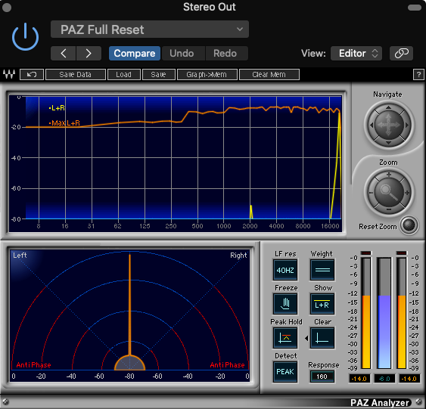Click the Response 160 value field
The height and width of the screenshot is (409, 426).
pos(322,376)
